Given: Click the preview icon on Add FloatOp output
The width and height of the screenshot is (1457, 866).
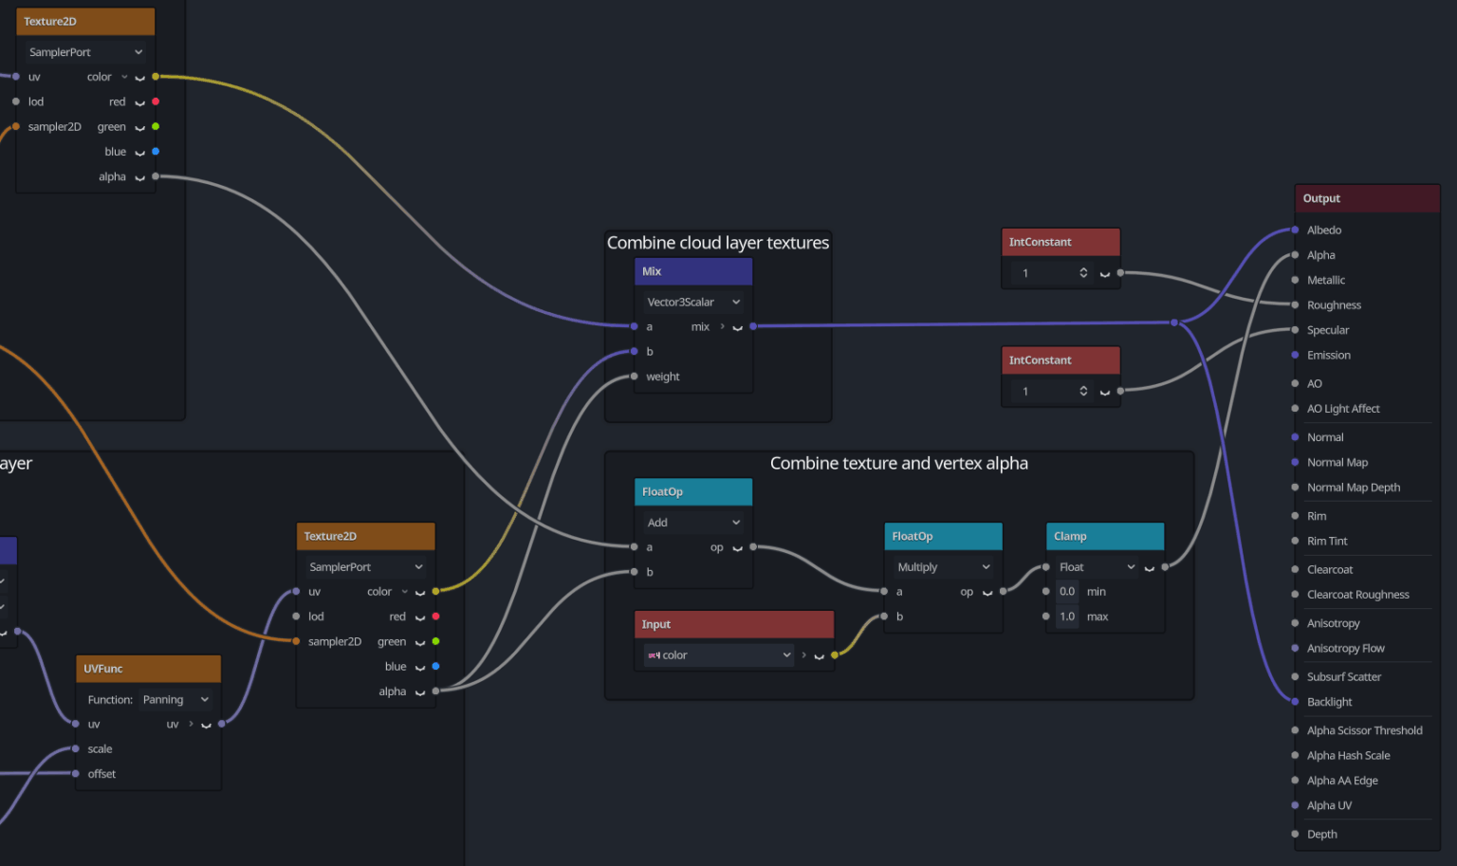Looking at the screenshot, I should click(x=736, y=547).
